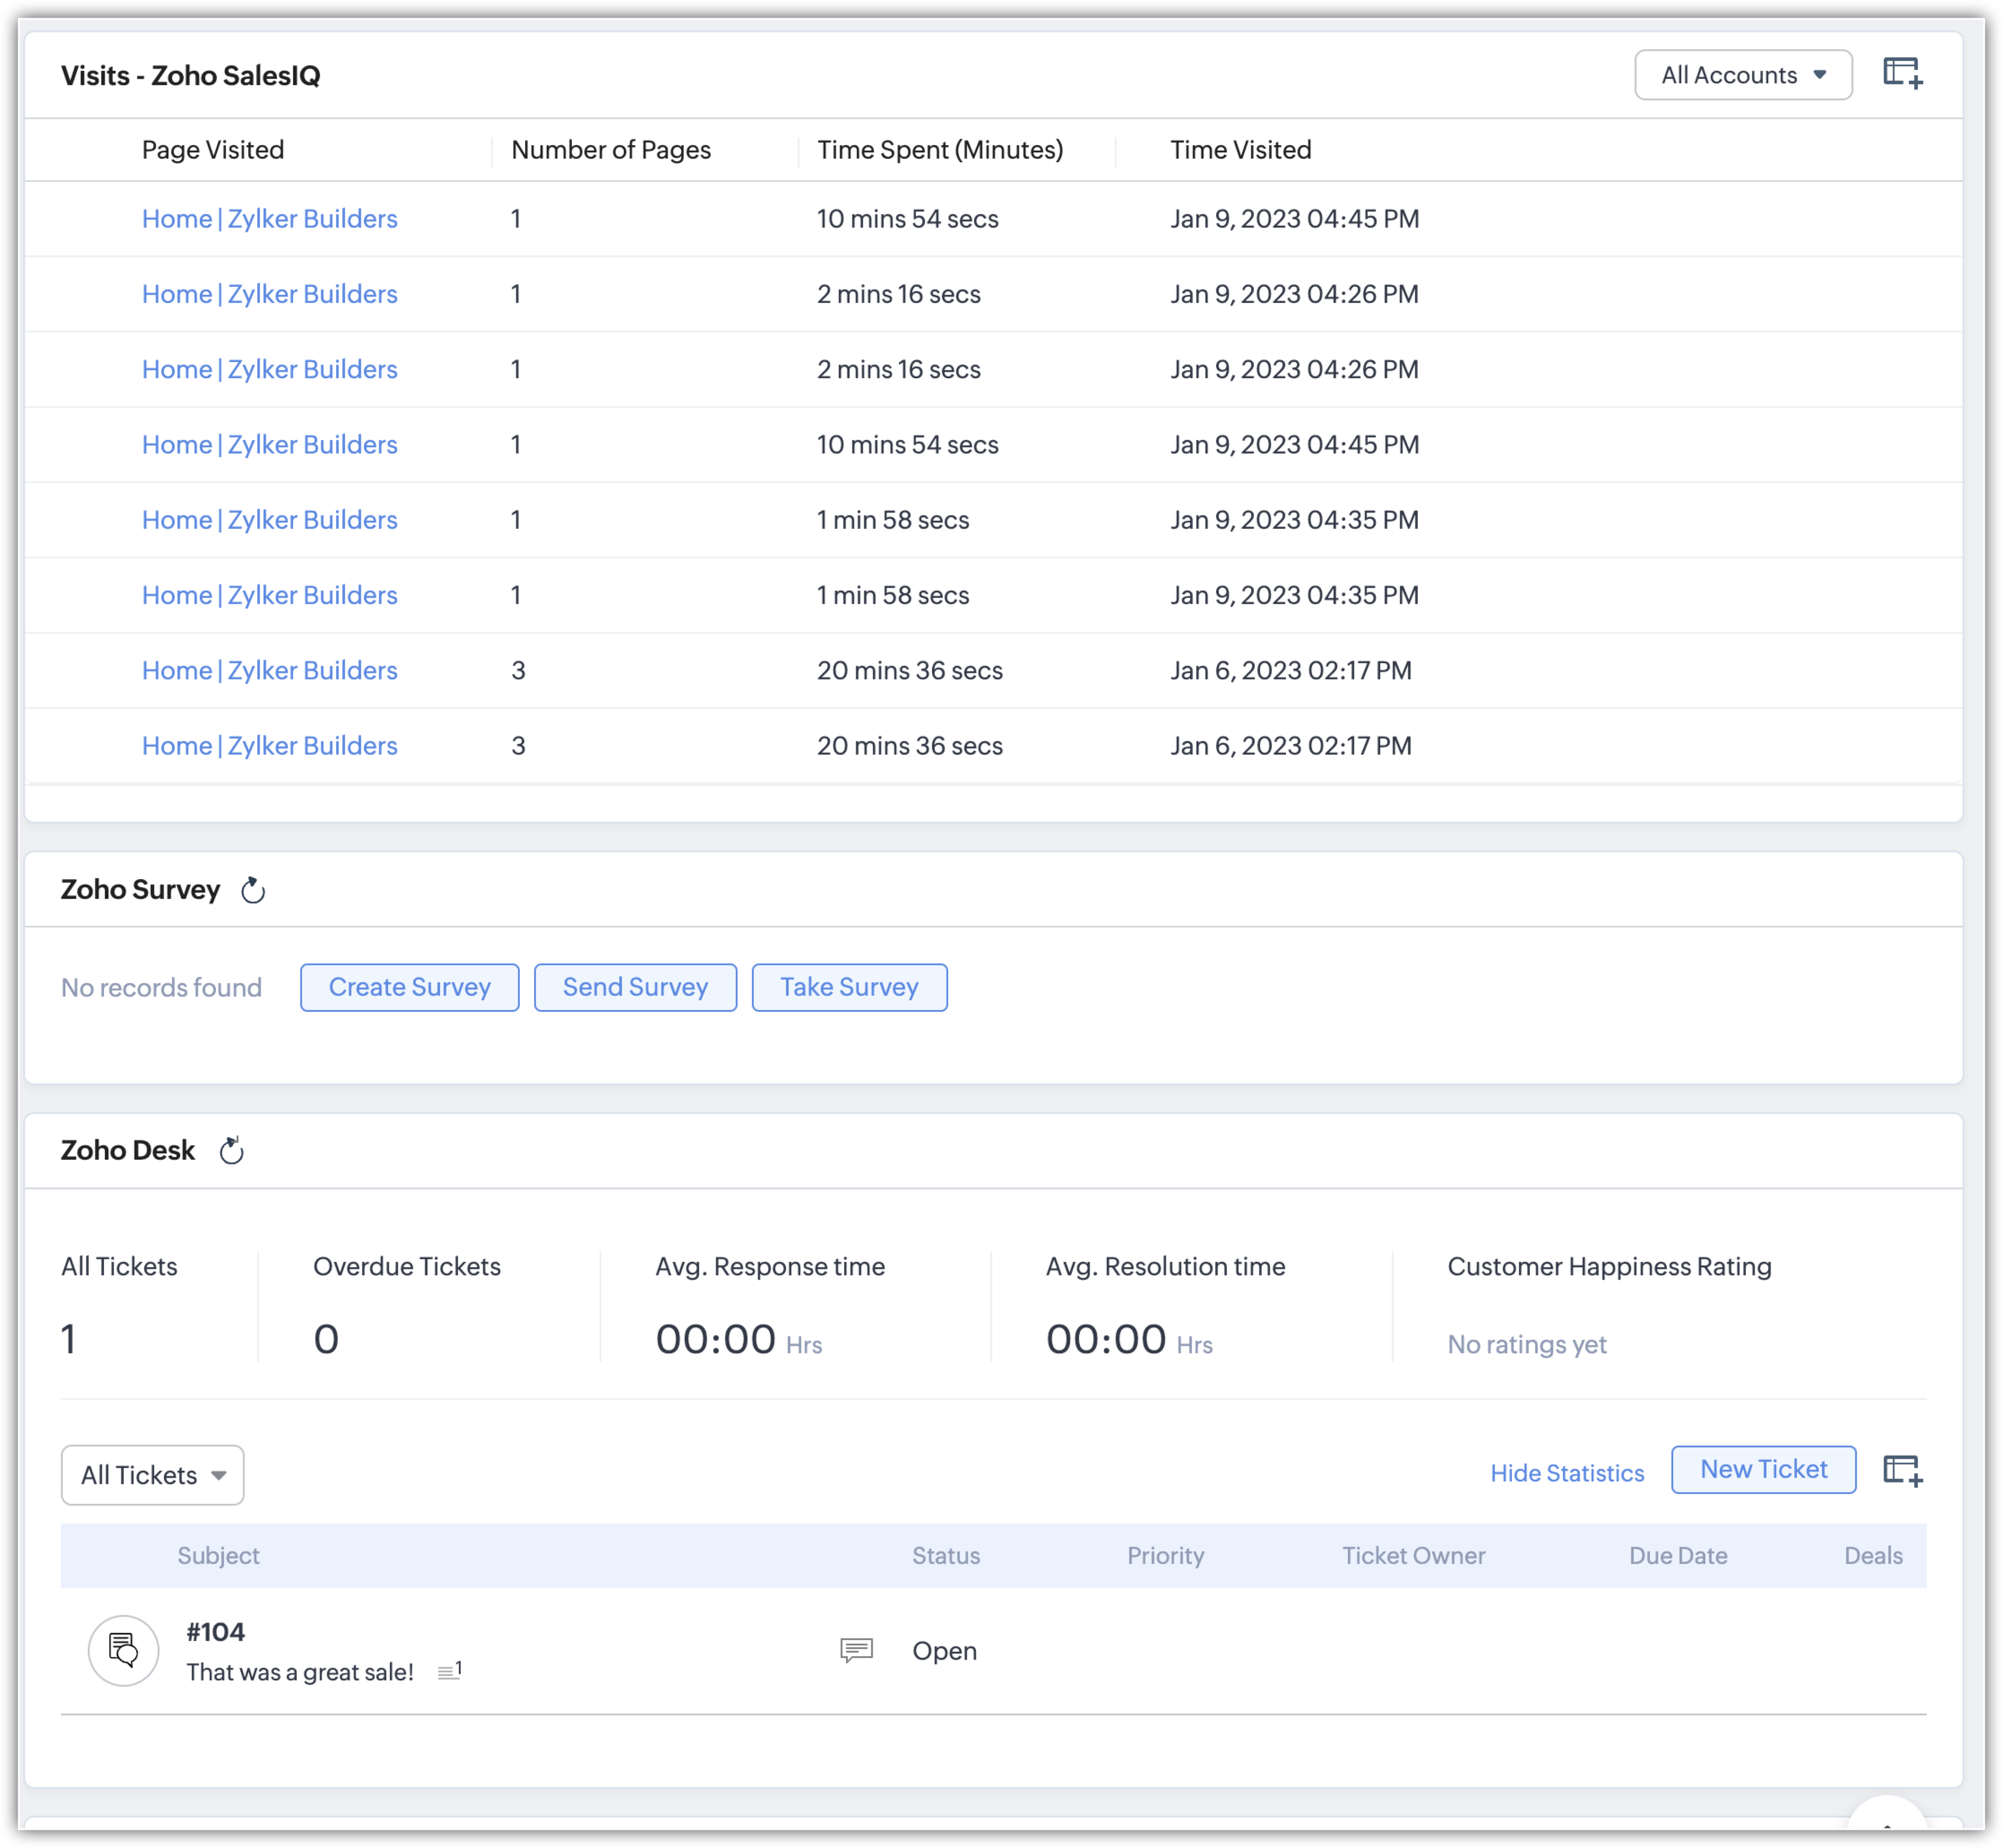Click column settings icon in Visits header
Screen dimensions: 2003x1848
coord(1902,74)
